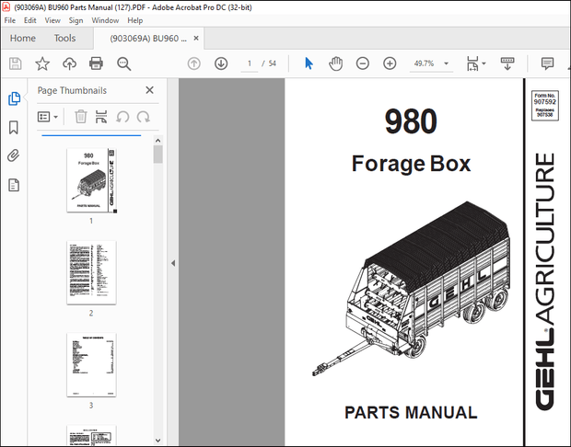Select page 1 thumbnail
571x447 pixels.
click(91, 180)
